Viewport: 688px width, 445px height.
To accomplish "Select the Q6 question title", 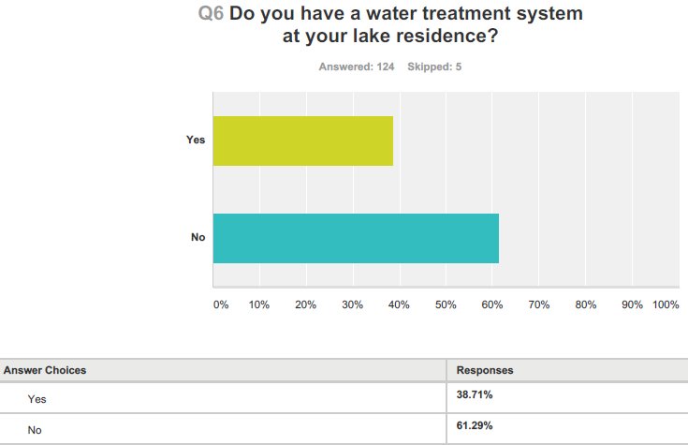I will point(389,27).
